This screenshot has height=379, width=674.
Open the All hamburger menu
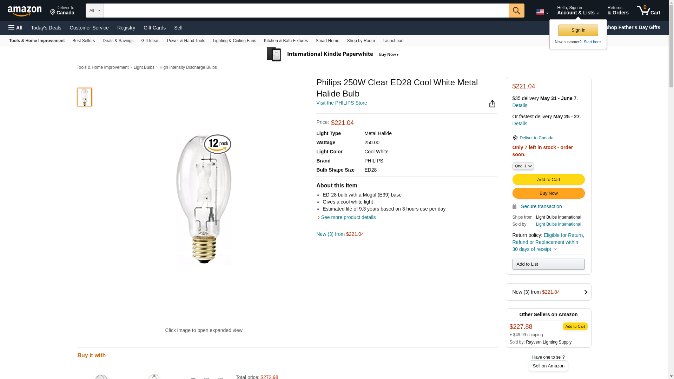pyautogui.click(x=15, y=28)
